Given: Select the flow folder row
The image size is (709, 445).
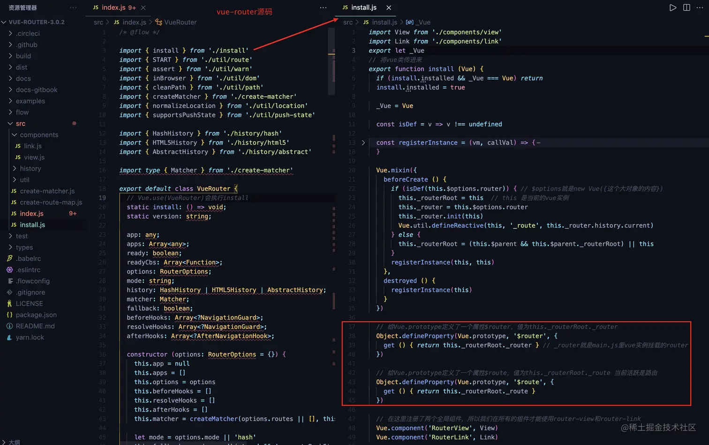Looking at the screenshot, I should click(43, 112).
